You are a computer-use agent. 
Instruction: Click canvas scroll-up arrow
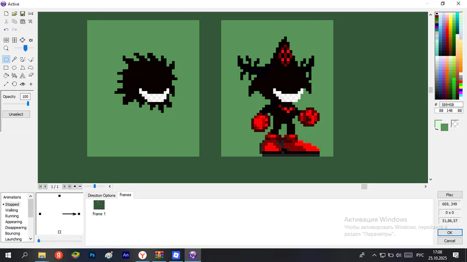(430, 14)
